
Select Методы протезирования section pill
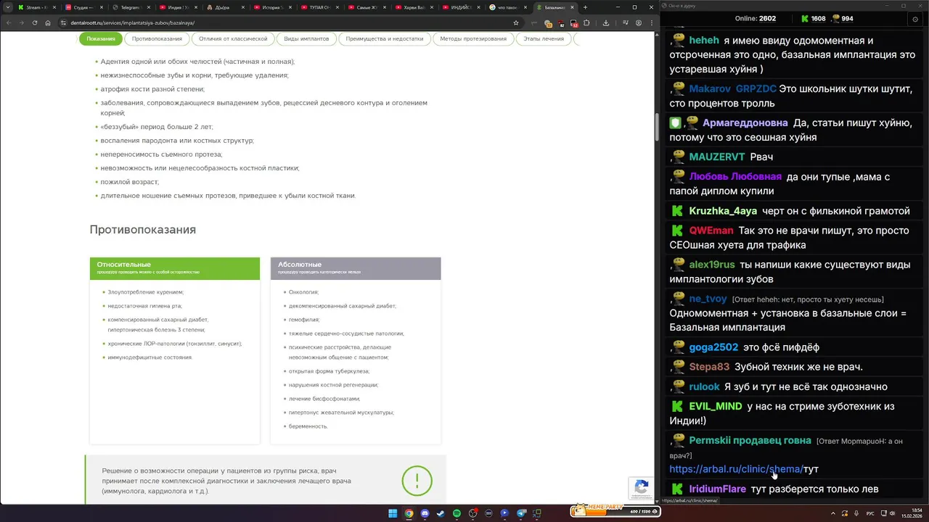tap(473, 38)
